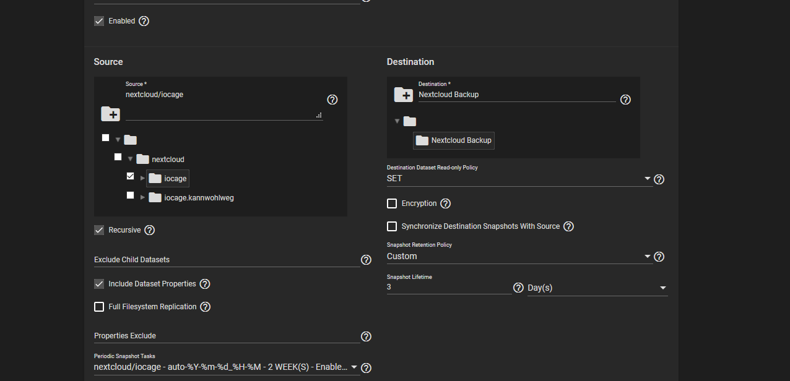Check the source root dataset checkbox
Screen dimensions: 790x381
(x=105, y=137)
